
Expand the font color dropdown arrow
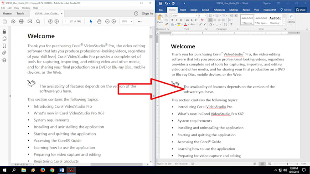pyautogui.click(x=188, y=25)
